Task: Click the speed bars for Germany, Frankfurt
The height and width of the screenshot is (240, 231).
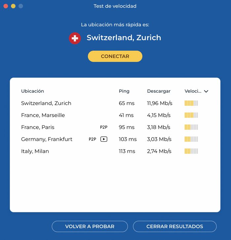Action: (x=191, y=139)
